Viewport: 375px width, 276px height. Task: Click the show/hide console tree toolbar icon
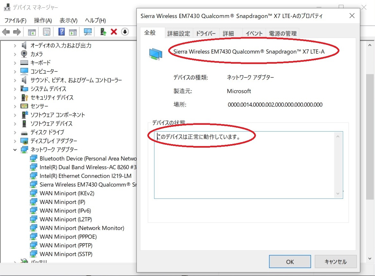[32, 32]
